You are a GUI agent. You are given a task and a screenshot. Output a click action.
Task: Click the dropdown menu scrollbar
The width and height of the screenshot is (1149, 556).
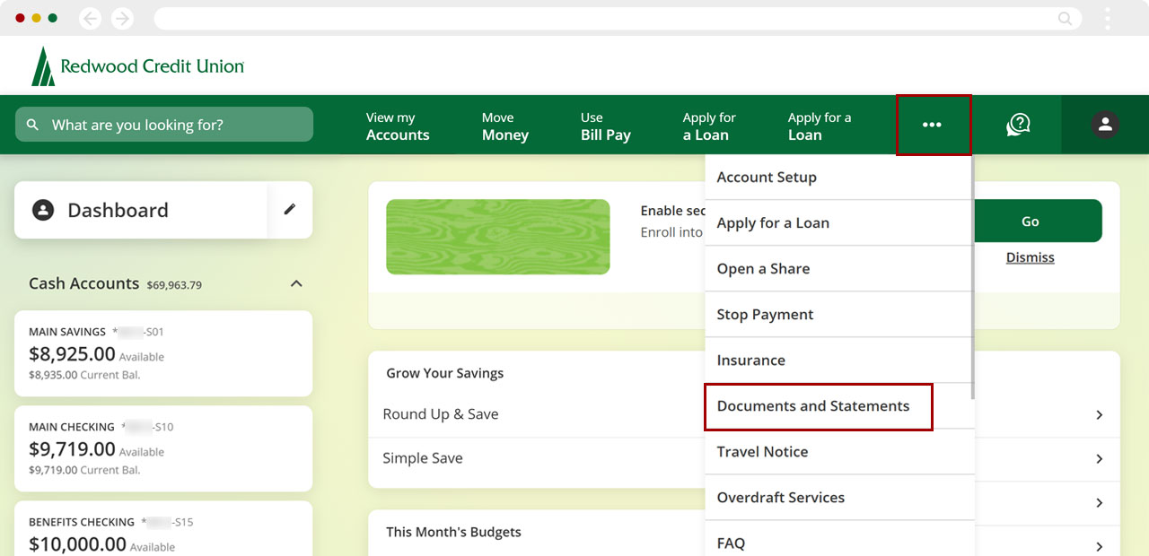[973, 277]
